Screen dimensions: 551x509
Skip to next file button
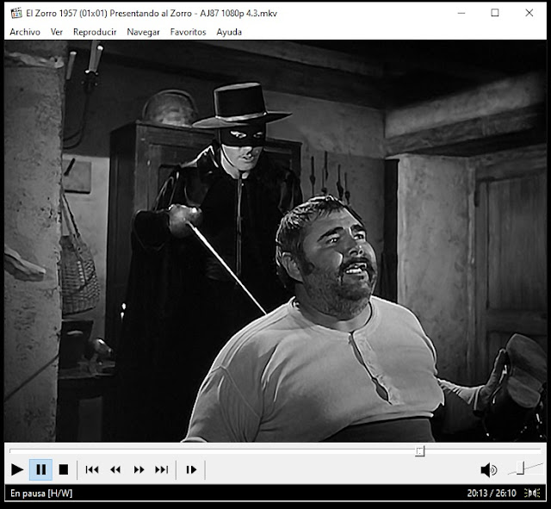(162, 469)
